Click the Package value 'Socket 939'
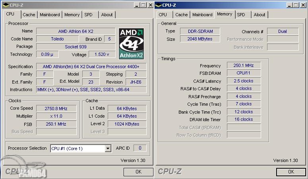 [x=76, y=47]
